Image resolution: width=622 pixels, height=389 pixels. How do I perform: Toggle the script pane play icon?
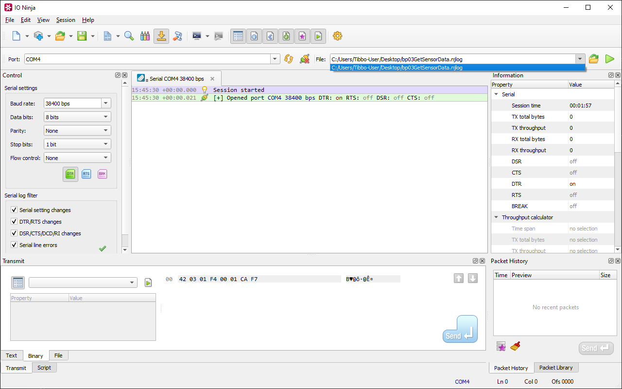pyautogui.click(x=318, y=36)
